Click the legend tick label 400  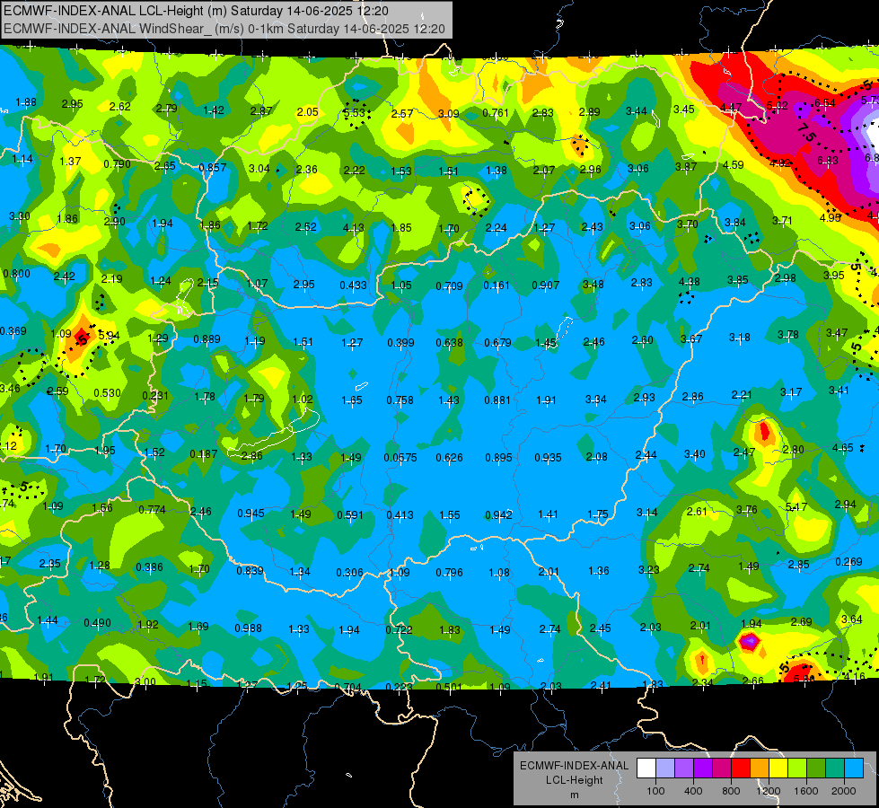point(693,791)
